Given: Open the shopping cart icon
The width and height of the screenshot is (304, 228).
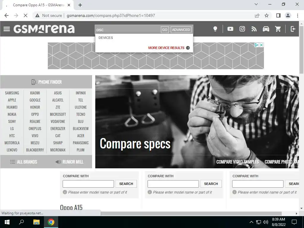Looking at the screenshot, I should tap(278, 29).
